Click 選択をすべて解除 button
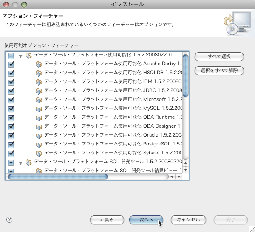The width and height of the screenshot is (255, 232). click(x=219, y=70)
